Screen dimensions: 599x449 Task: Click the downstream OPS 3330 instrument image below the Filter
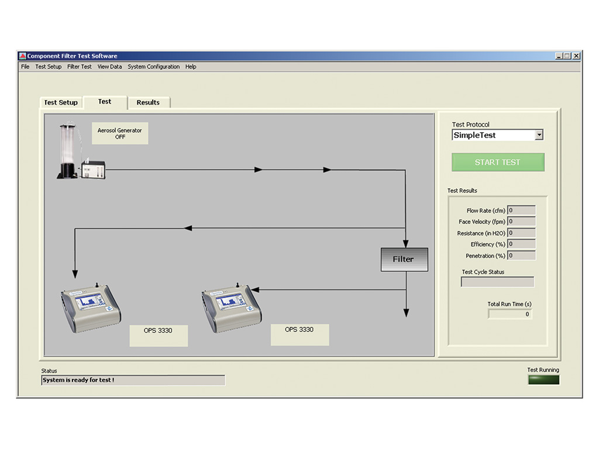232,307
